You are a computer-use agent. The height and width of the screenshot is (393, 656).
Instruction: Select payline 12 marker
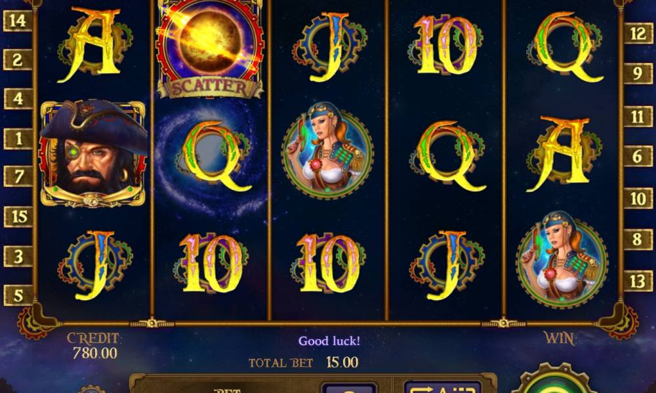click(x=638, y=33)
